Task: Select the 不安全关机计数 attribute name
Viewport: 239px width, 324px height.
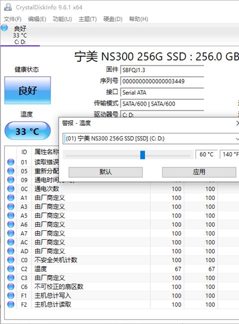Action: tap(56, 260)
